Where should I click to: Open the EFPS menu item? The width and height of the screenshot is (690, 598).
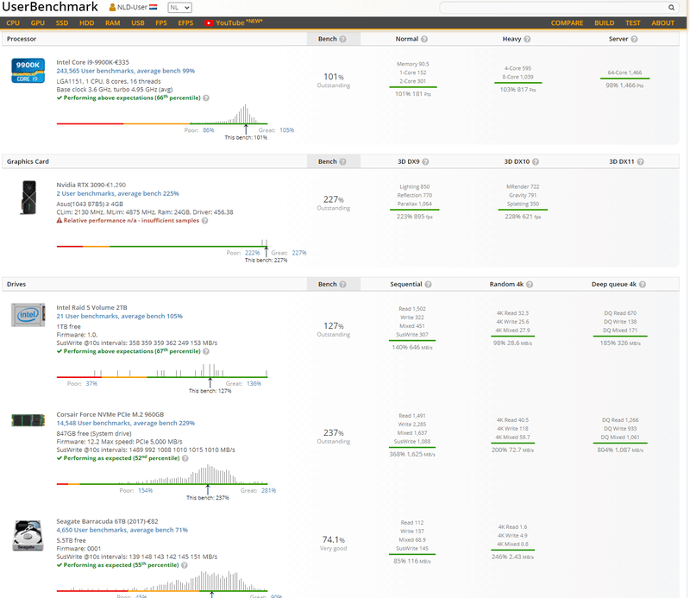(x=185, y=23)
